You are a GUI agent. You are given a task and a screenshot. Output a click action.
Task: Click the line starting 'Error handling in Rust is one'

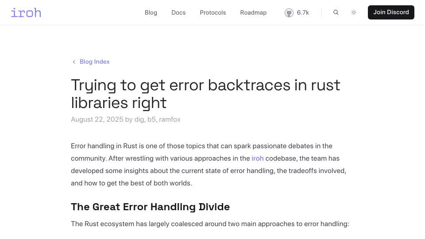click(201, 146)
